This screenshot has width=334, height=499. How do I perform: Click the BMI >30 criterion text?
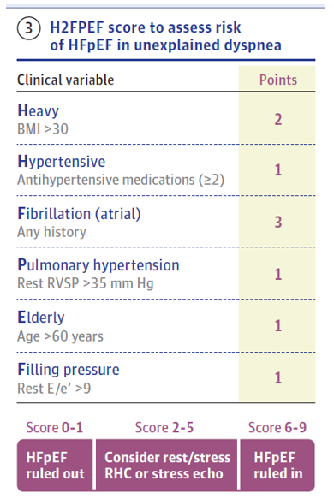tap(43, 129)
